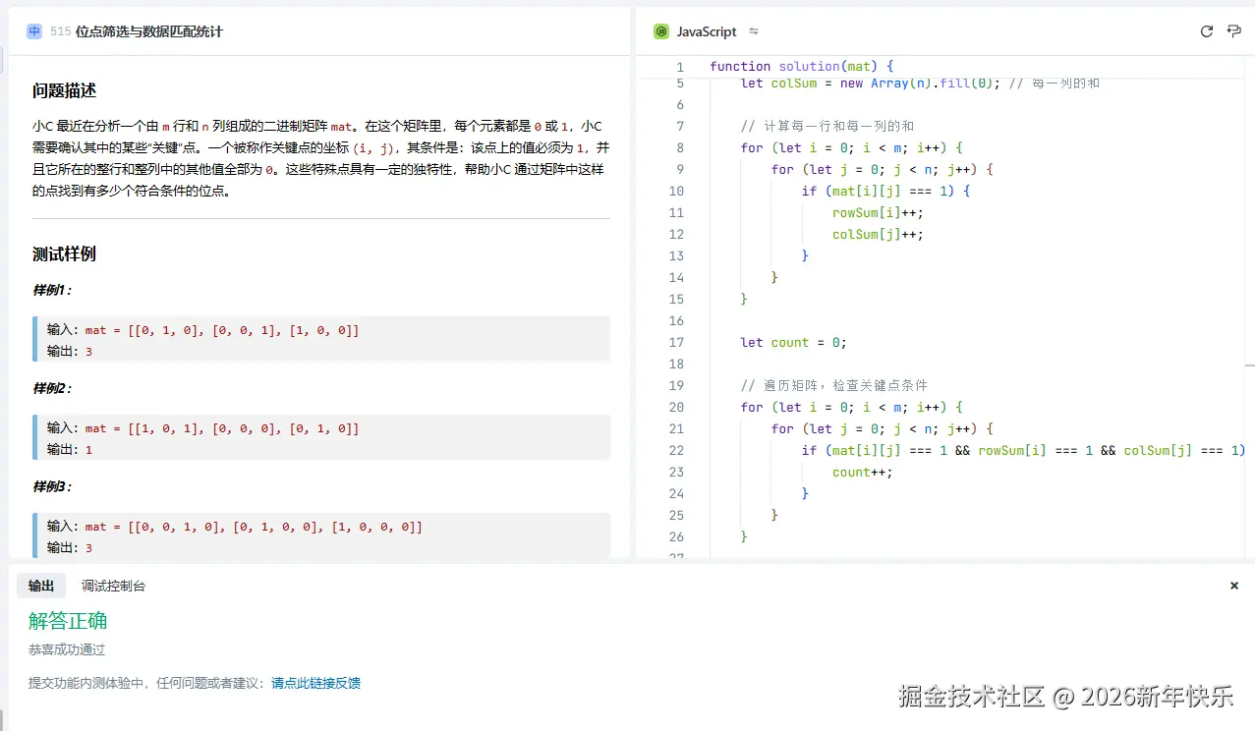This screenshot has height=731, width=1255.
Task: Click the green Node.js language icon
Action: tap(661, 31)
